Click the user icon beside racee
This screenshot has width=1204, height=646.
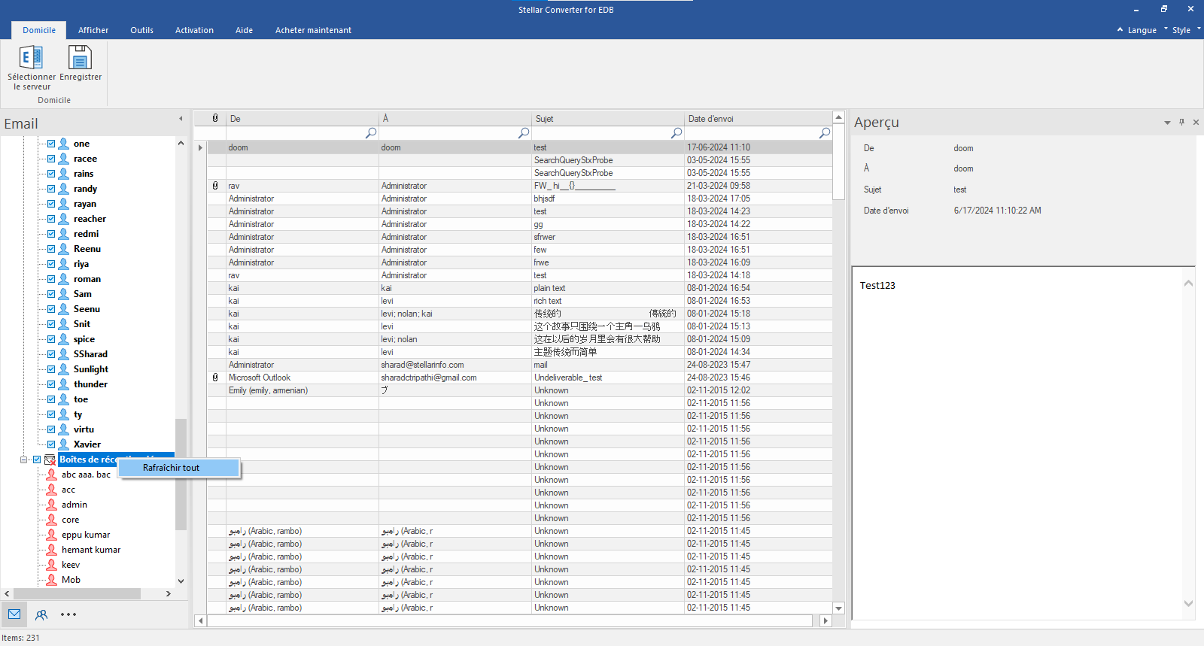tap(64, 159)
